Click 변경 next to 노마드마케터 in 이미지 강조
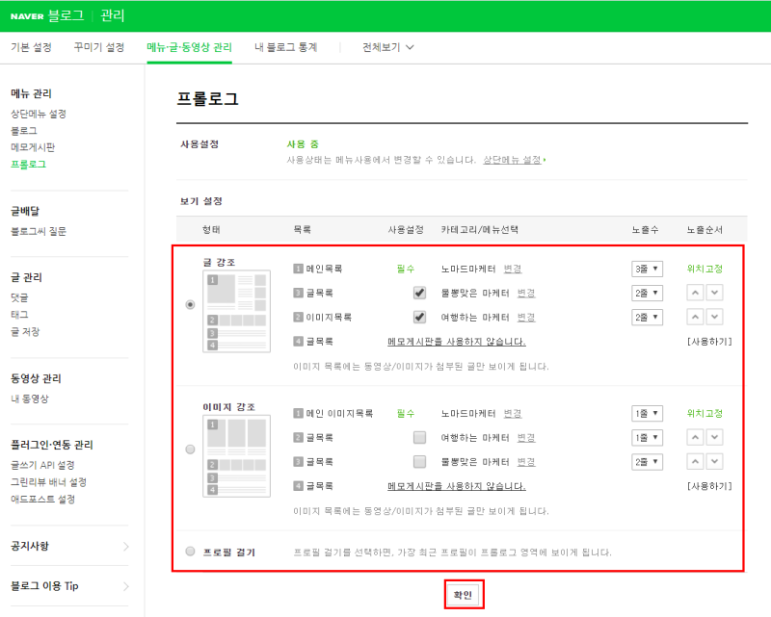 (x=513, y=413)
